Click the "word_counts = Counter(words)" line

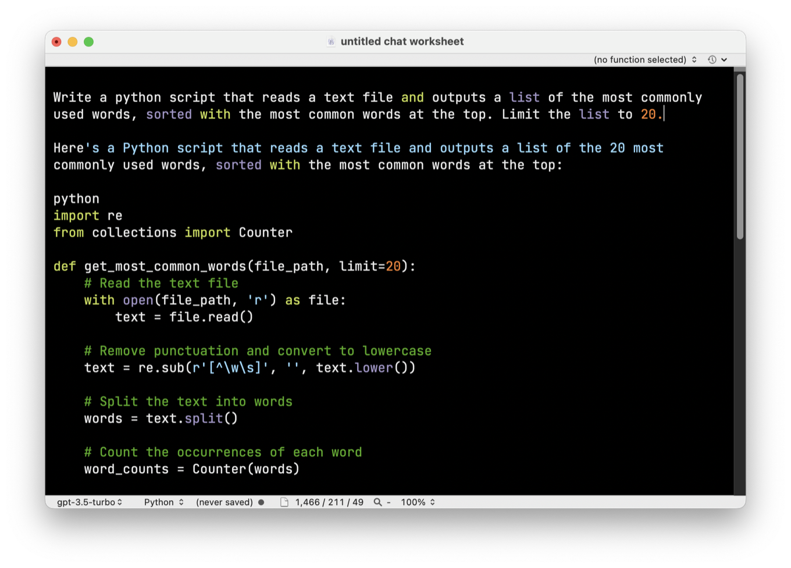[191, 469]
